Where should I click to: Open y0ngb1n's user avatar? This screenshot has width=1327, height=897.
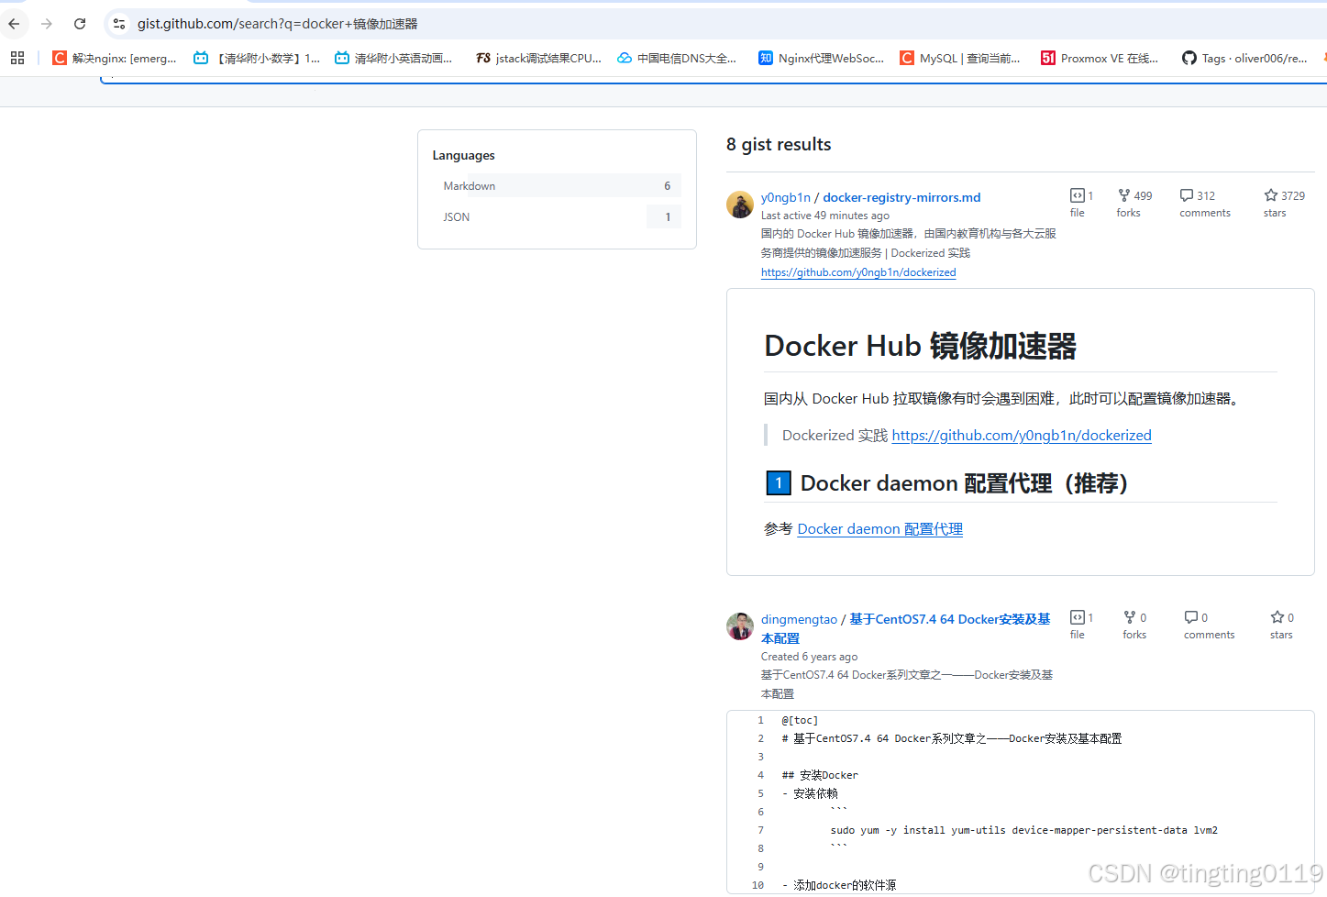tap(740, 205)
